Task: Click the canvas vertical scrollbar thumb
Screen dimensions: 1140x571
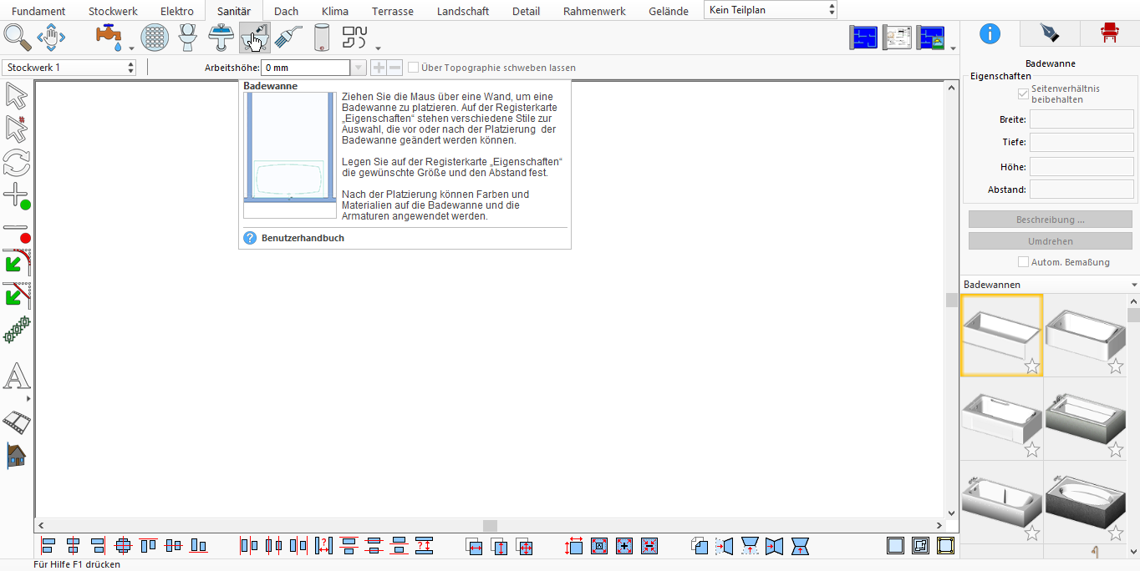Action: coord(951,301)
